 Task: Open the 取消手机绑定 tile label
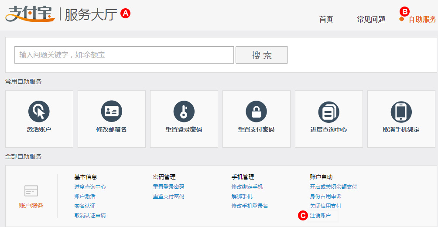[x=401, y=129]
